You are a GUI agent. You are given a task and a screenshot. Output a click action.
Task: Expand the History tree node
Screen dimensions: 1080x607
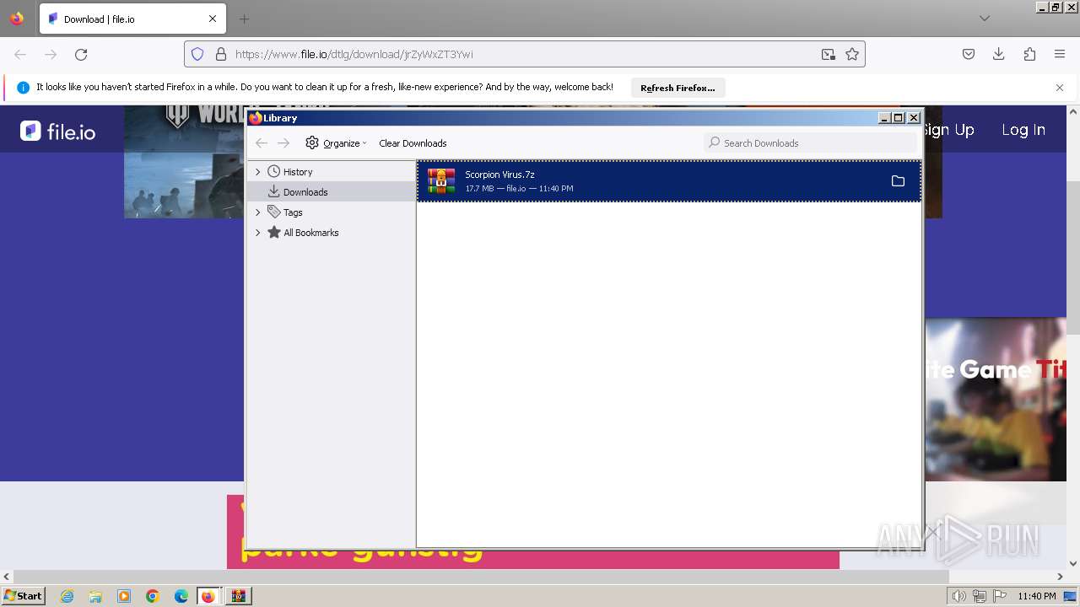258,172
